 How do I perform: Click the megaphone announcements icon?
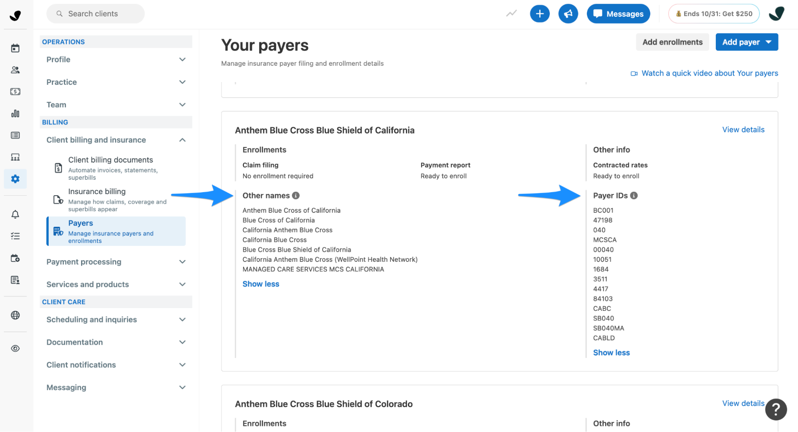(568, 14)
